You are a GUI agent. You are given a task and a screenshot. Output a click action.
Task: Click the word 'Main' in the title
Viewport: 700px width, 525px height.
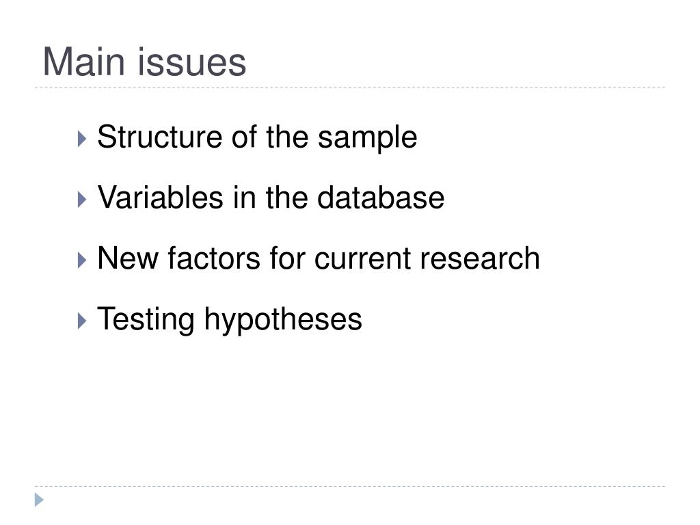[x=84, y=62]
